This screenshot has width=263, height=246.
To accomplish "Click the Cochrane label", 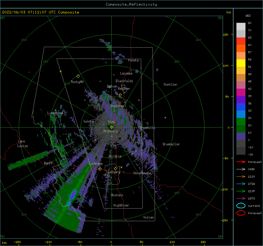I will [96, 164].
